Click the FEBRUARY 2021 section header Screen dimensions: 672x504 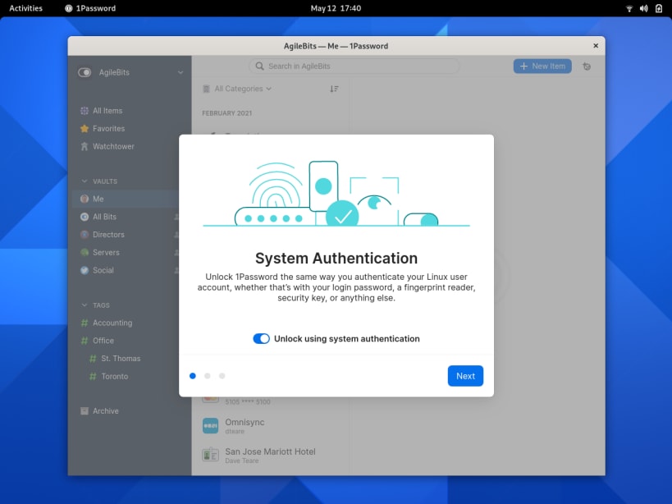click(x=227, y=113)
